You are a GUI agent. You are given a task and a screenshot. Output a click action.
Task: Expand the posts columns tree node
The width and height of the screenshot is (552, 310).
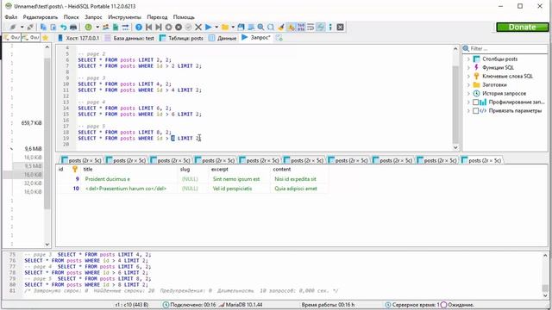pyautogui.click(x=468, y=59)
